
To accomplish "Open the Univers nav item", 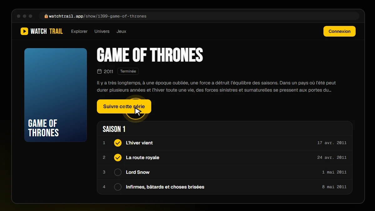I will coord(102,31).
